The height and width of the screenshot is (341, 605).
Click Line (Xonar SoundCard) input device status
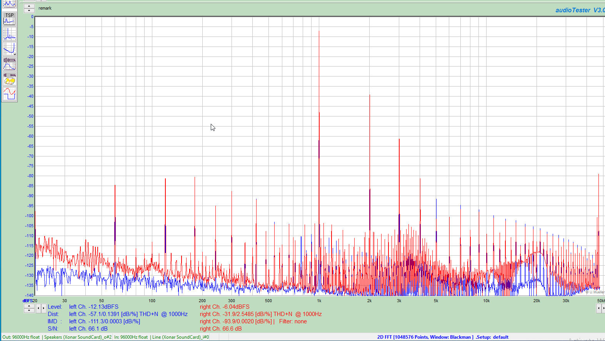click(180, 337)
